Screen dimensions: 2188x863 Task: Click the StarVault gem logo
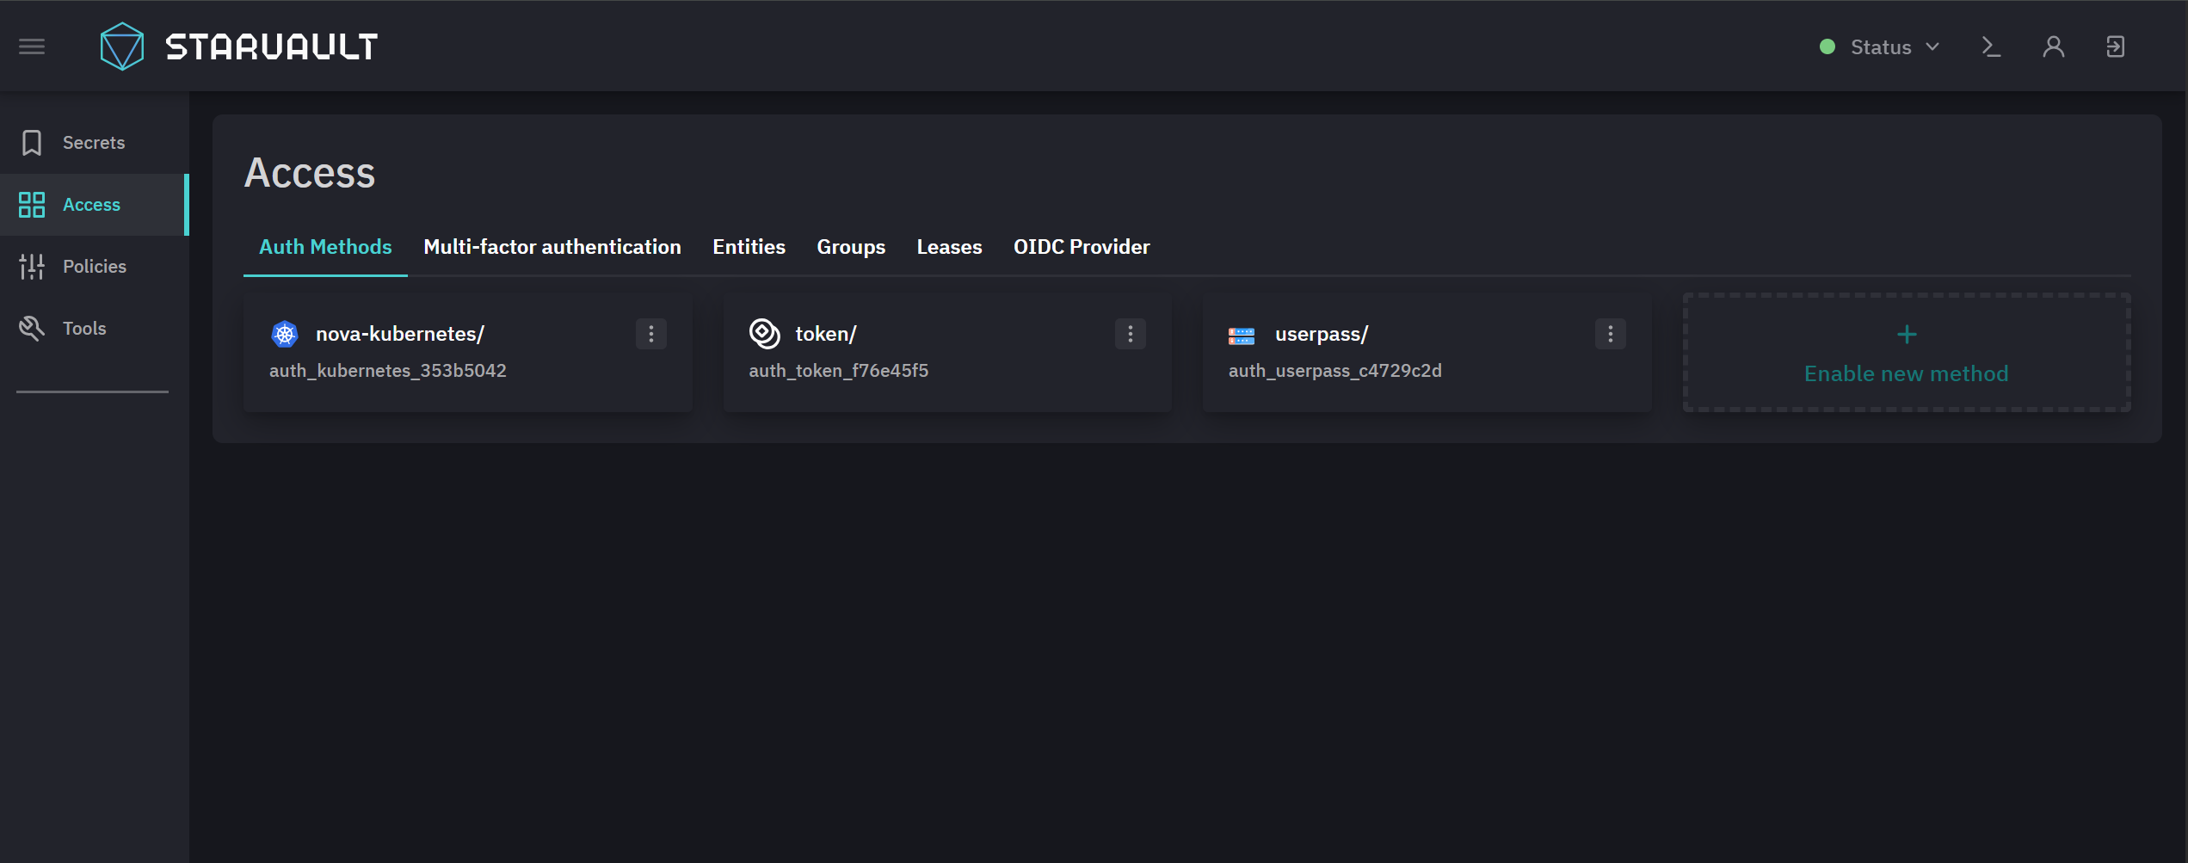(x=122, y=46)
